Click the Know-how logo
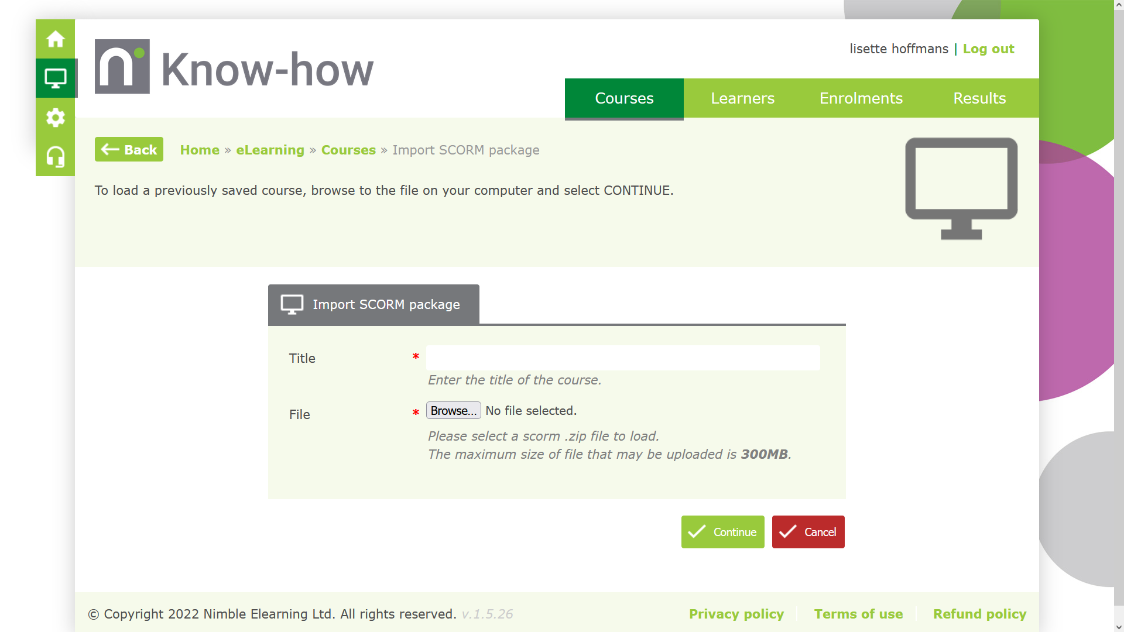The image size is (1124, 632). pos(234,67)
